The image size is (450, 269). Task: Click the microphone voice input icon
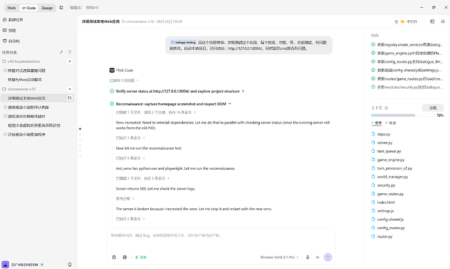308,257
